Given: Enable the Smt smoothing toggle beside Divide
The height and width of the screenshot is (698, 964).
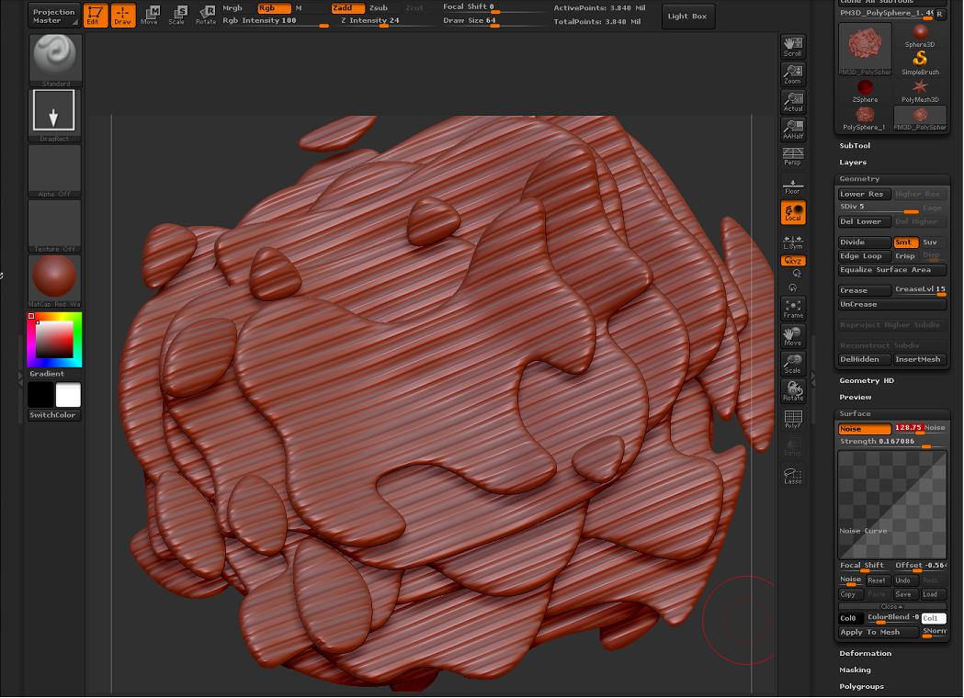Looking at the screenshot, I should (905, 242).
